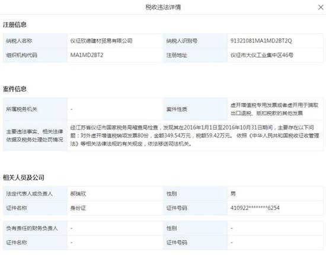Screen dimensions: 326x255
Task: Click 证件号码 label in financial officer table
Action: click(195, 243)
